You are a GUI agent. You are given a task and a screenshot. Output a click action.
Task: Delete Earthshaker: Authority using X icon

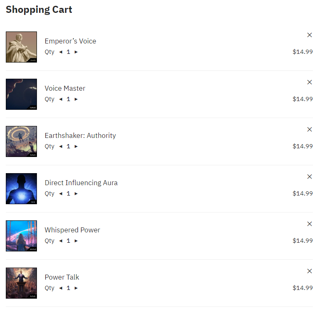point(310,129)
